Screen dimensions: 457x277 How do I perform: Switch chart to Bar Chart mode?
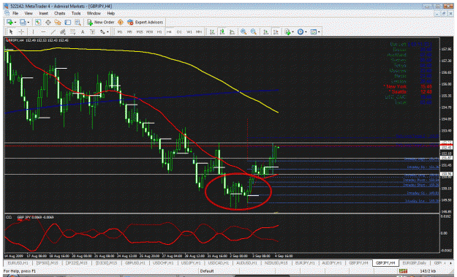pyautogui.click(x=212, y=31)
